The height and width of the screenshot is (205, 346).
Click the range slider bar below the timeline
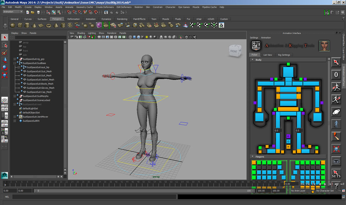(144, 191)
